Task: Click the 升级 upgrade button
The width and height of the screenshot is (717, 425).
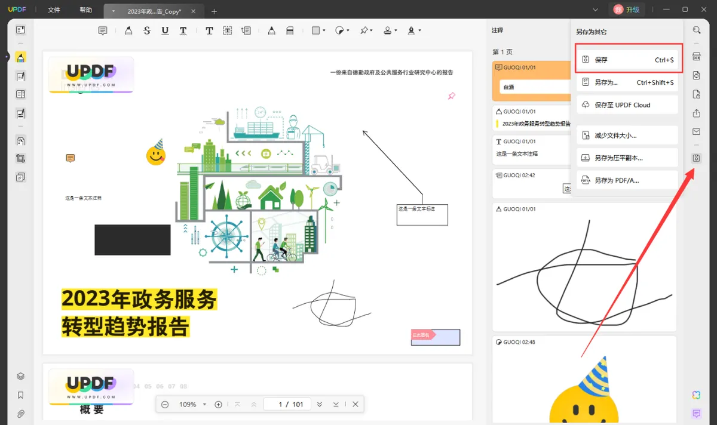Action: (627, 10)
